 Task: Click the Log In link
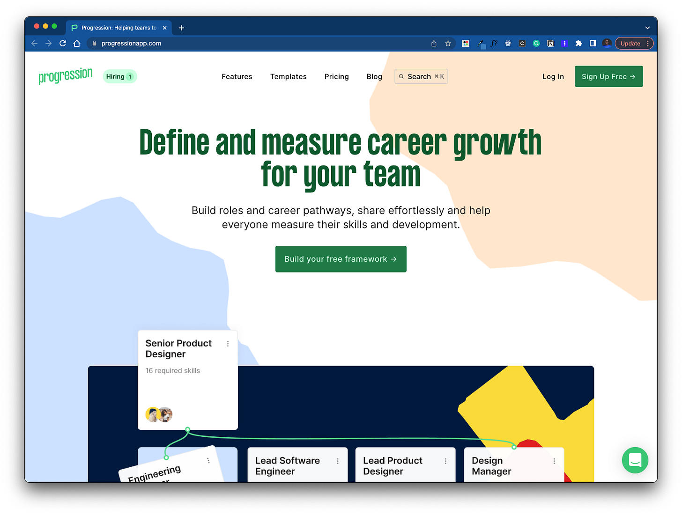(x=553, y=76)
